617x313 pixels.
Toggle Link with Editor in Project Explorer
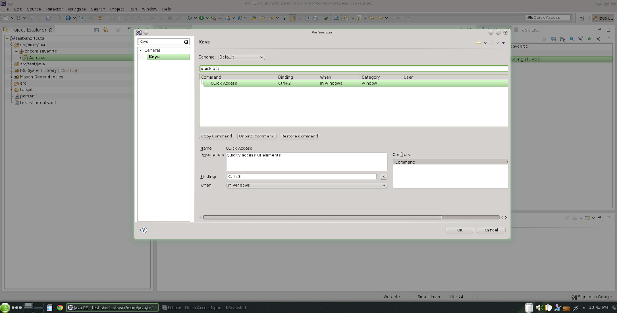pos(105,30)
